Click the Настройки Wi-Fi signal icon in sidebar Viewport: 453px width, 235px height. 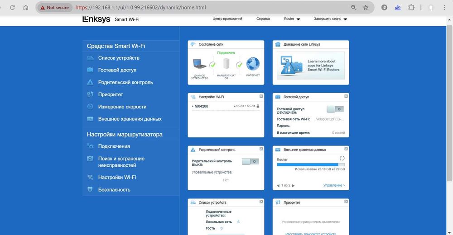(90, 177)
